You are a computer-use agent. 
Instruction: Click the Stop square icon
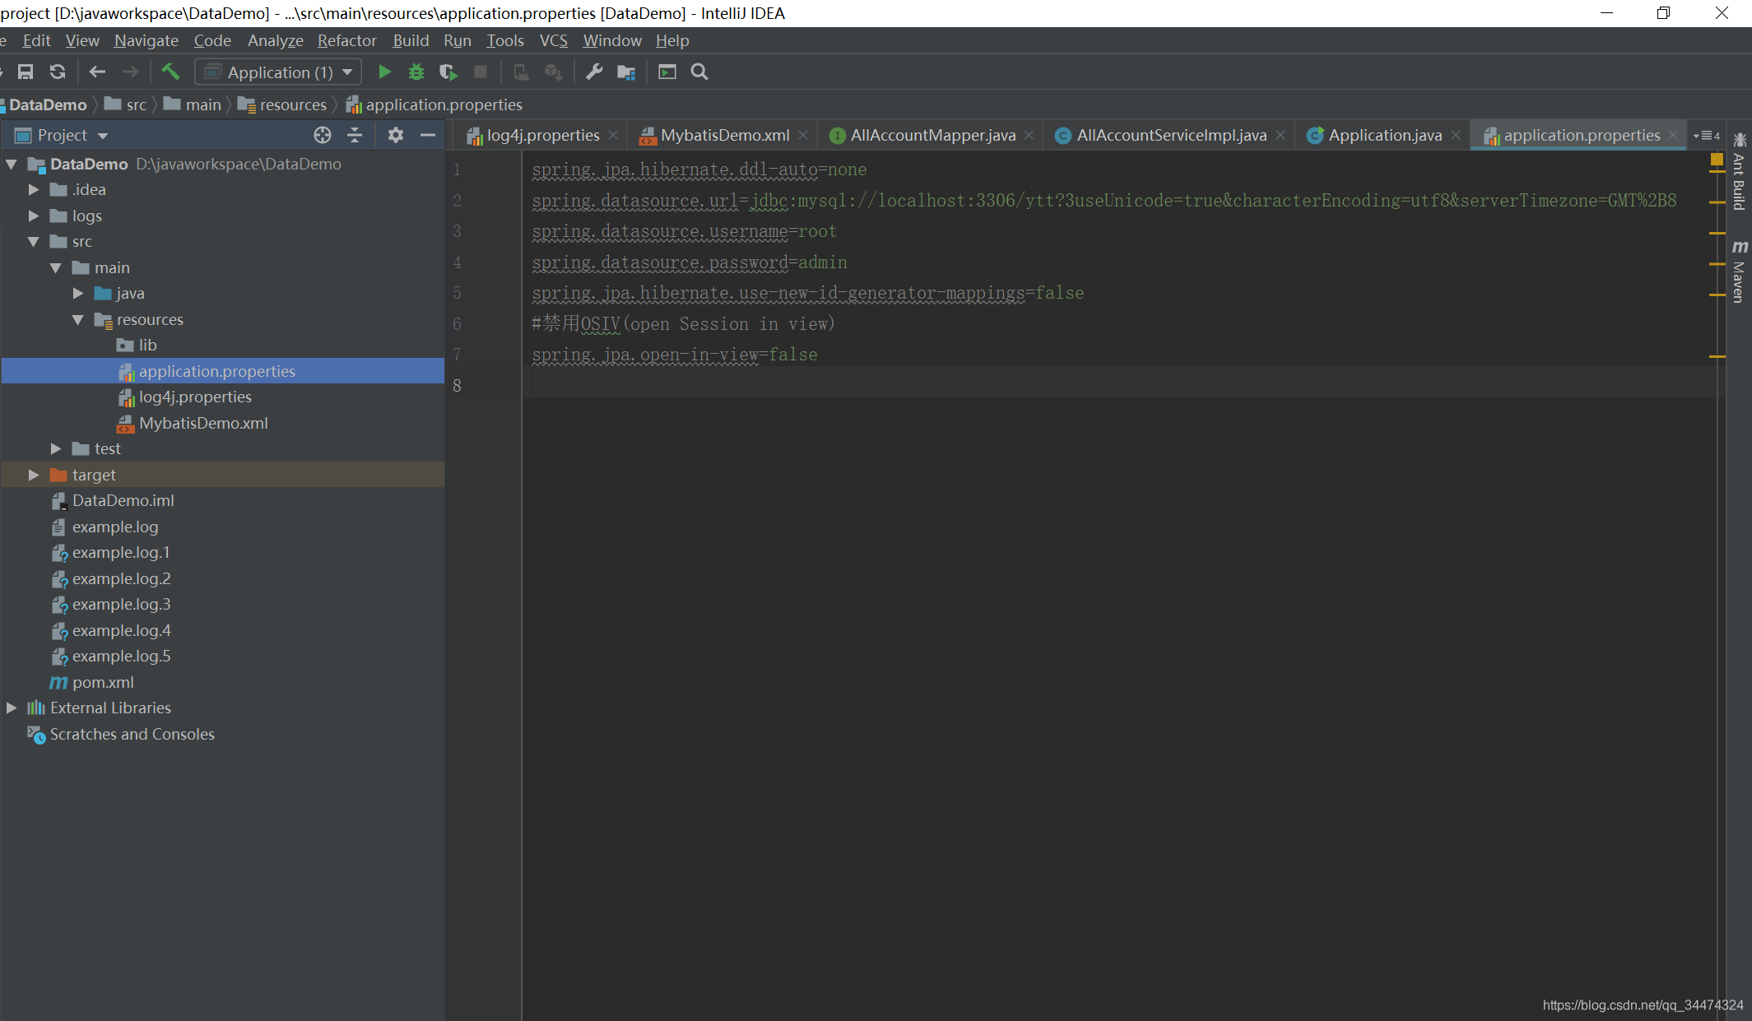tap(481, 72)
